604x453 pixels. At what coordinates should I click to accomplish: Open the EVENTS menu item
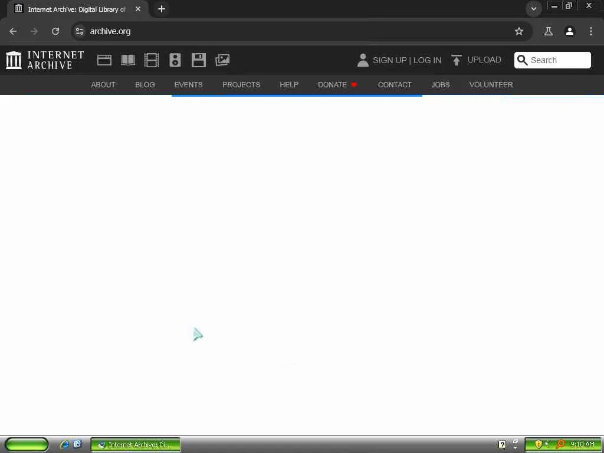[x=188, y=85]
